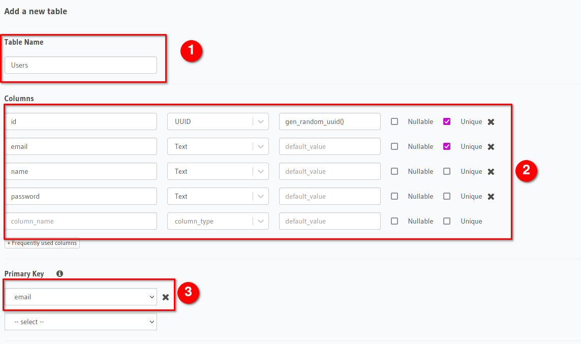Open the second primary key select dropdown
Image resolution: width=581 pixels, height=344 pixels.
[x=81, y=322]
